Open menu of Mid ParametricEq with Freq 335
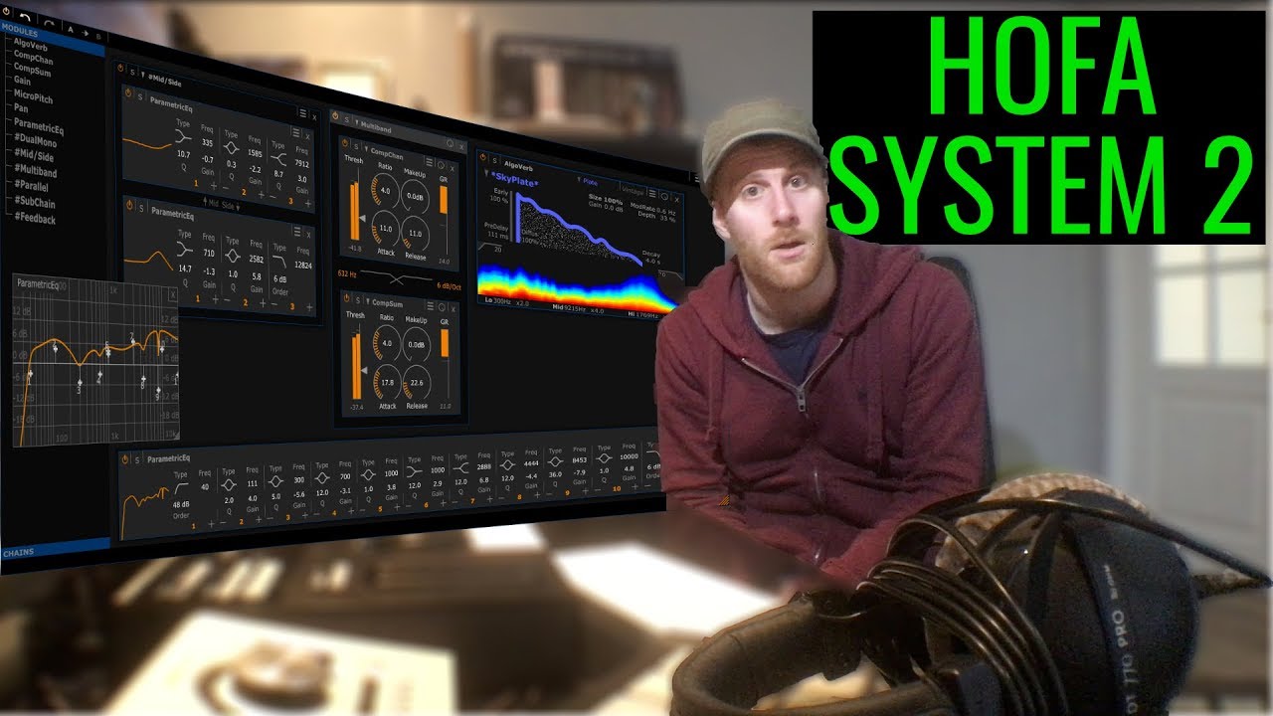Viewport: 1273px width, 716px height. pos(296,132)
